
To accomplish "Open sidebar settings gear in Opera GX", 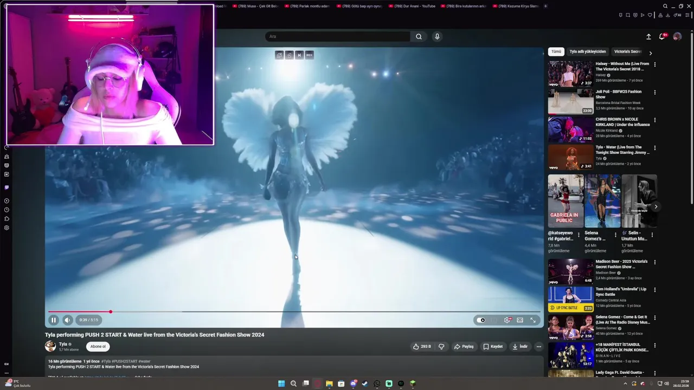I will 7,227.
